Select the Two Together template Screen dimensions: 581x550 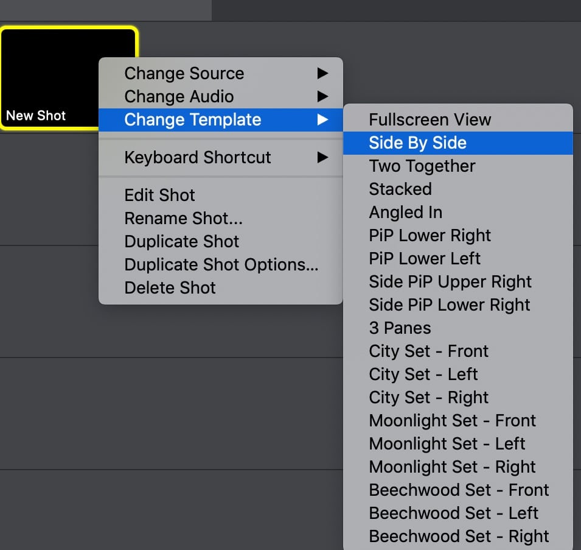[422, 166]
